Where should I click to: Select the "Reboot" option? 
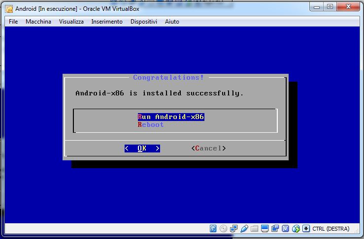tap(151, 125)
